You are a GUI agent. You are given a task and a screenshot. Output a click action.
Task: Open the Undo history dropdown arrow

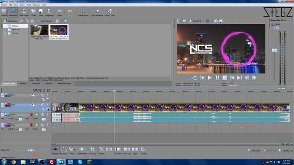(x=65, y=12)
